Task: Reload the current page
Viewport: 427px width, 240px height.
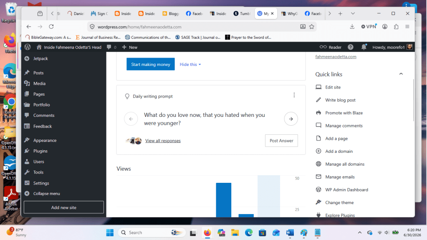Action: tap(51, 27)
